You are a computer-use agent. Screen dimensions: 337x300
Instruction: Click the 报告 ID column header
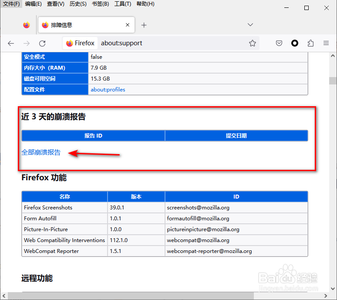coord(93,135)
